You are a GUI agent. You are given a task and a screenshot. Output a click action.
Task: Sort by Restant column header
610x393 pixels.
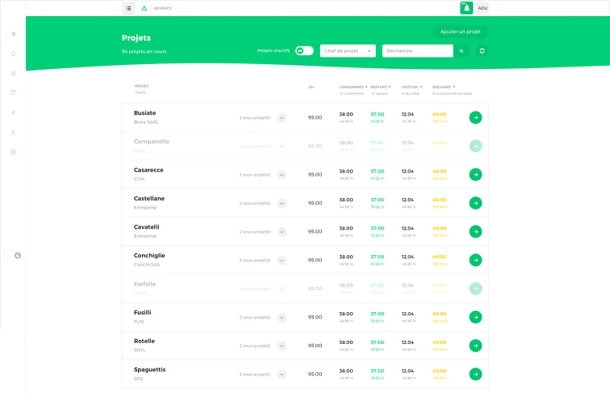coord(380,87)
